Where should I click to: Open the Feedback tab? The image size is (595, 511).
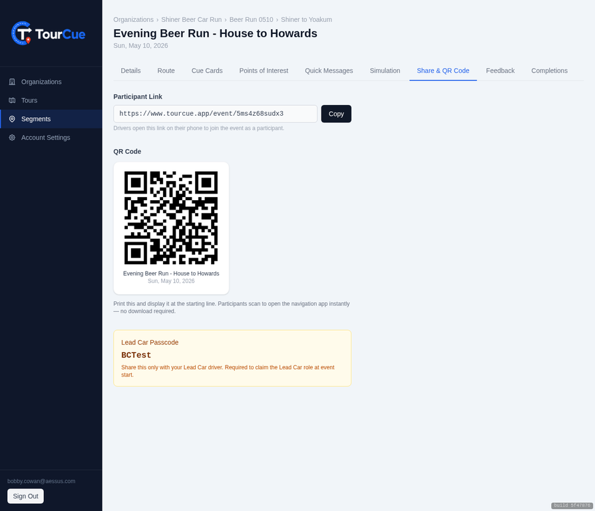point(500,71)
